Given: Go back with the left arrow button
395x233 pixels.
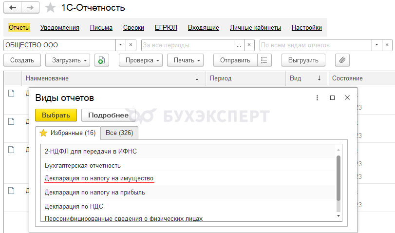Looking at the screenshot, I should tap(13, 8).
